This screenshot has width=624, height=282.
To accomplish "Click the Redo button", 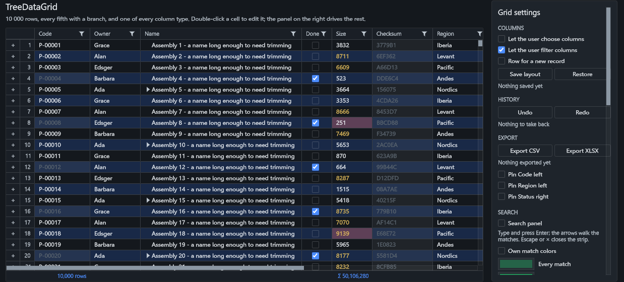I will (582, 112).
